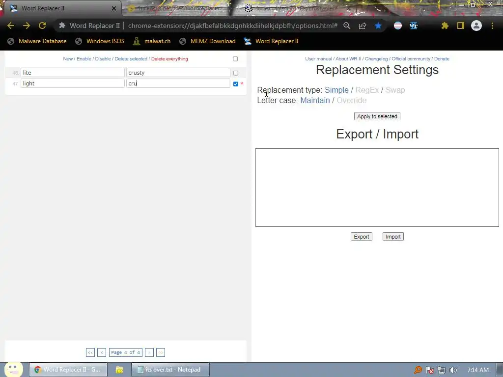This screenshot has width=503, height=377.
Task: Click the lite search word field
Action: [73, 73]
